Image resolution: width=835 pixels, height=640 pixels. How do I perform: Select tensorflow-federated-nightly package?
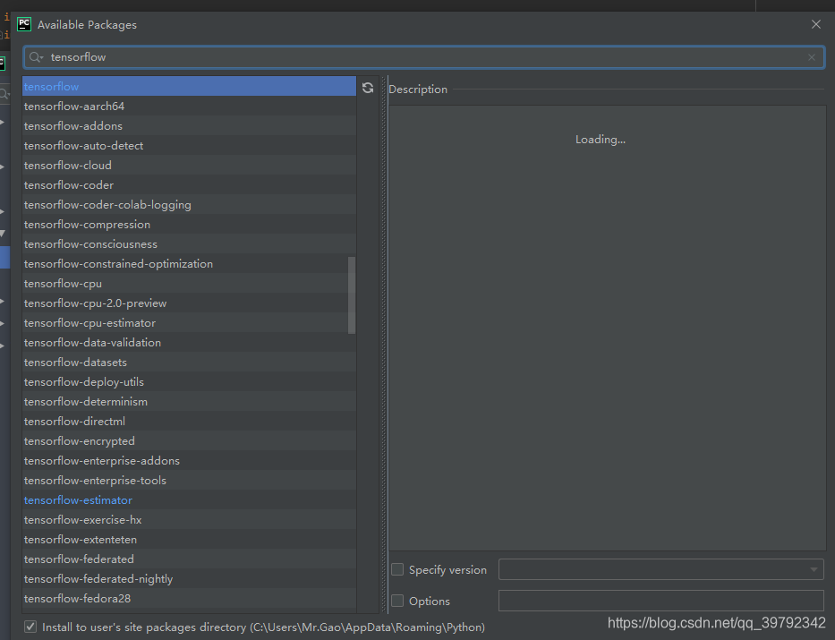pos(189,579)
